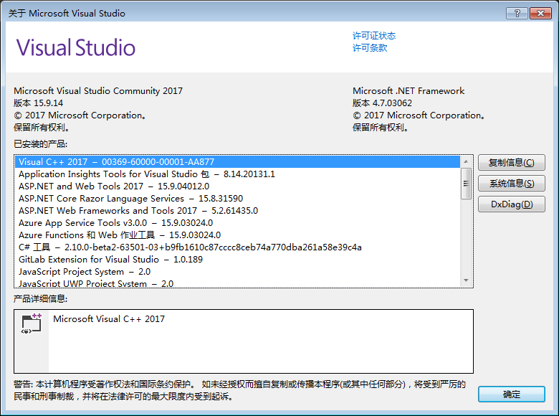Select JavaScript Project System row
This screenshot has height=416, width=559.
tap(237, 272)
